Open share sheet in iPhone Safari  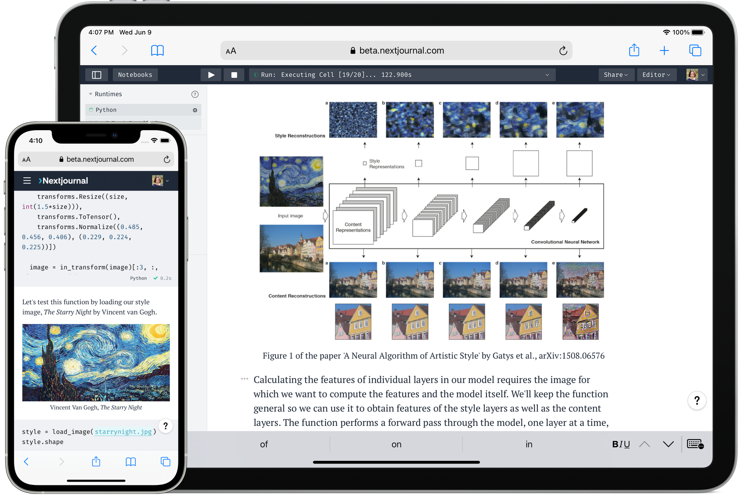(x=96, y=462)
